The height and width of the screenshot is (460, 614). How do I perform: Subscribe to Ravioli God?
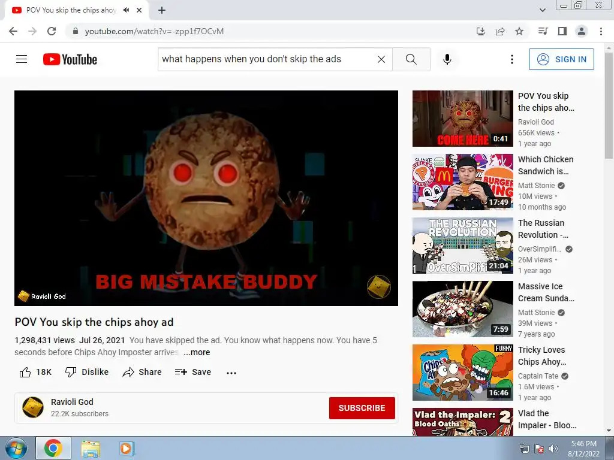[362, 408]
